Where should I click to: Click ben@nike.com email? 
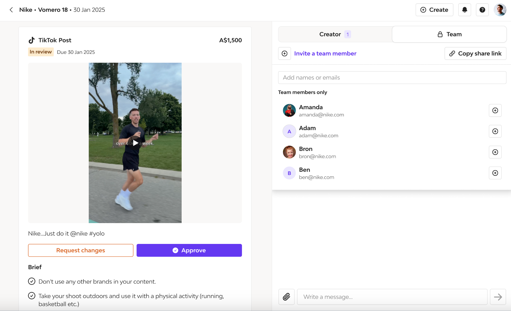click(316, 177)
